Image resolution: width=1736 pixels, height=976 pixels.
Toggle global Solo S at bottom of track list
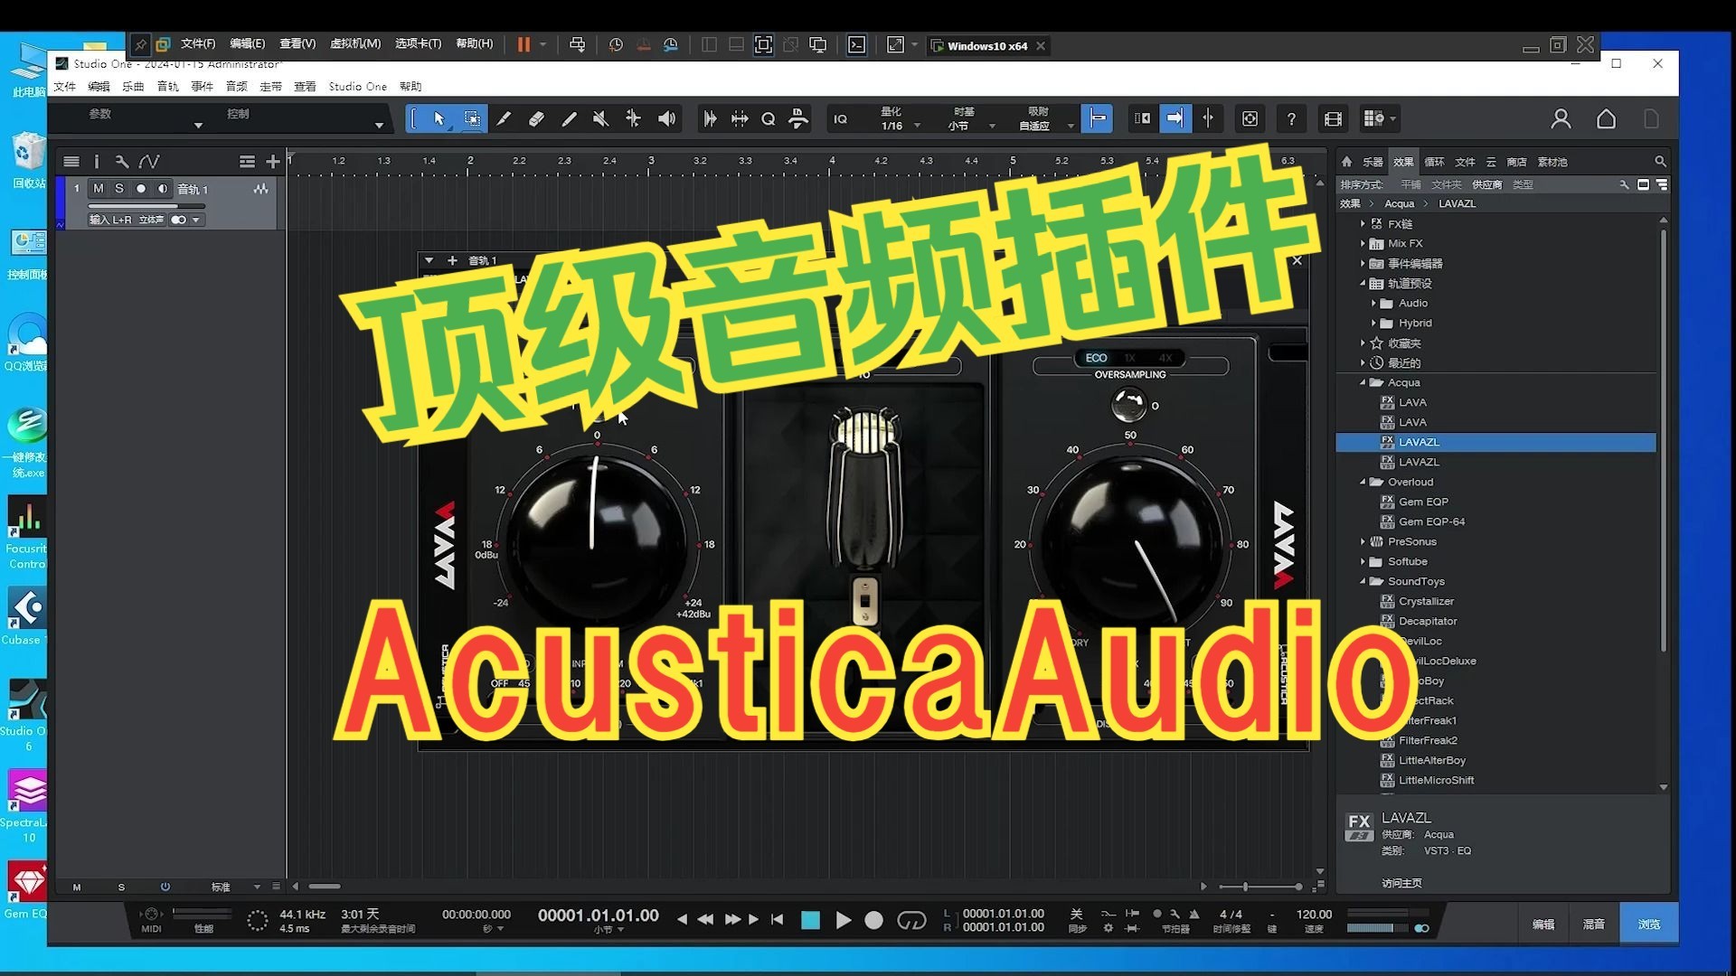pos(121,887)
